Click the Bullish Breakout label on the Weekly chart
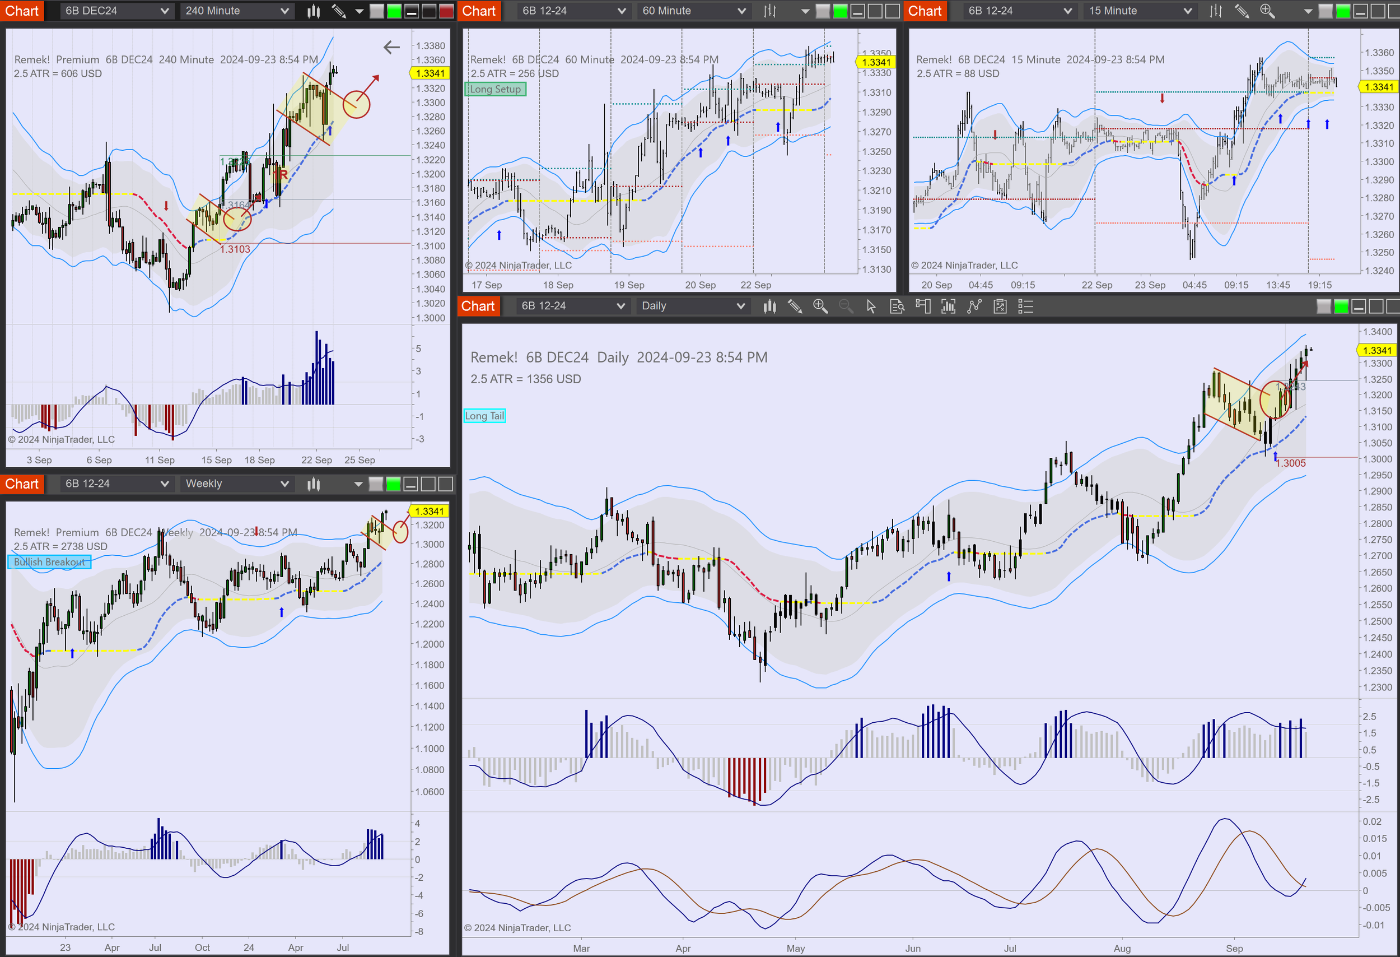This screenshot has width=1400, height=957. click(49, 563)
